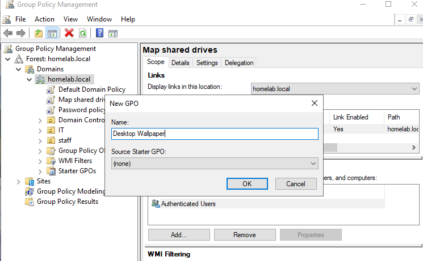The width and height of the screenshot is (423, 261).
Task: Select Group Policy Results tree item
Action: point(68,202)
